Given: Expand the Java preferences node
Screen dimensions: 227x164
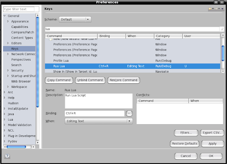Looking at the screenshot, I should point(4,114).
